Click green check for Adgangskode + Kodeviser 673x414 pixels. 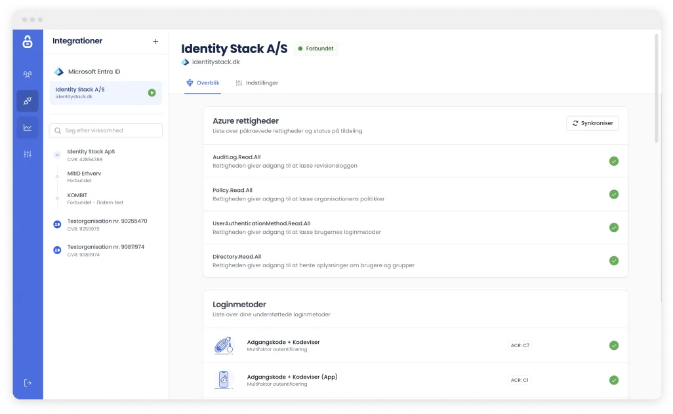(614, 345)
